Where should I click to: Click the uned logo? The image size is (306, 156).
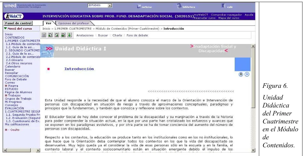coord(10,6)
